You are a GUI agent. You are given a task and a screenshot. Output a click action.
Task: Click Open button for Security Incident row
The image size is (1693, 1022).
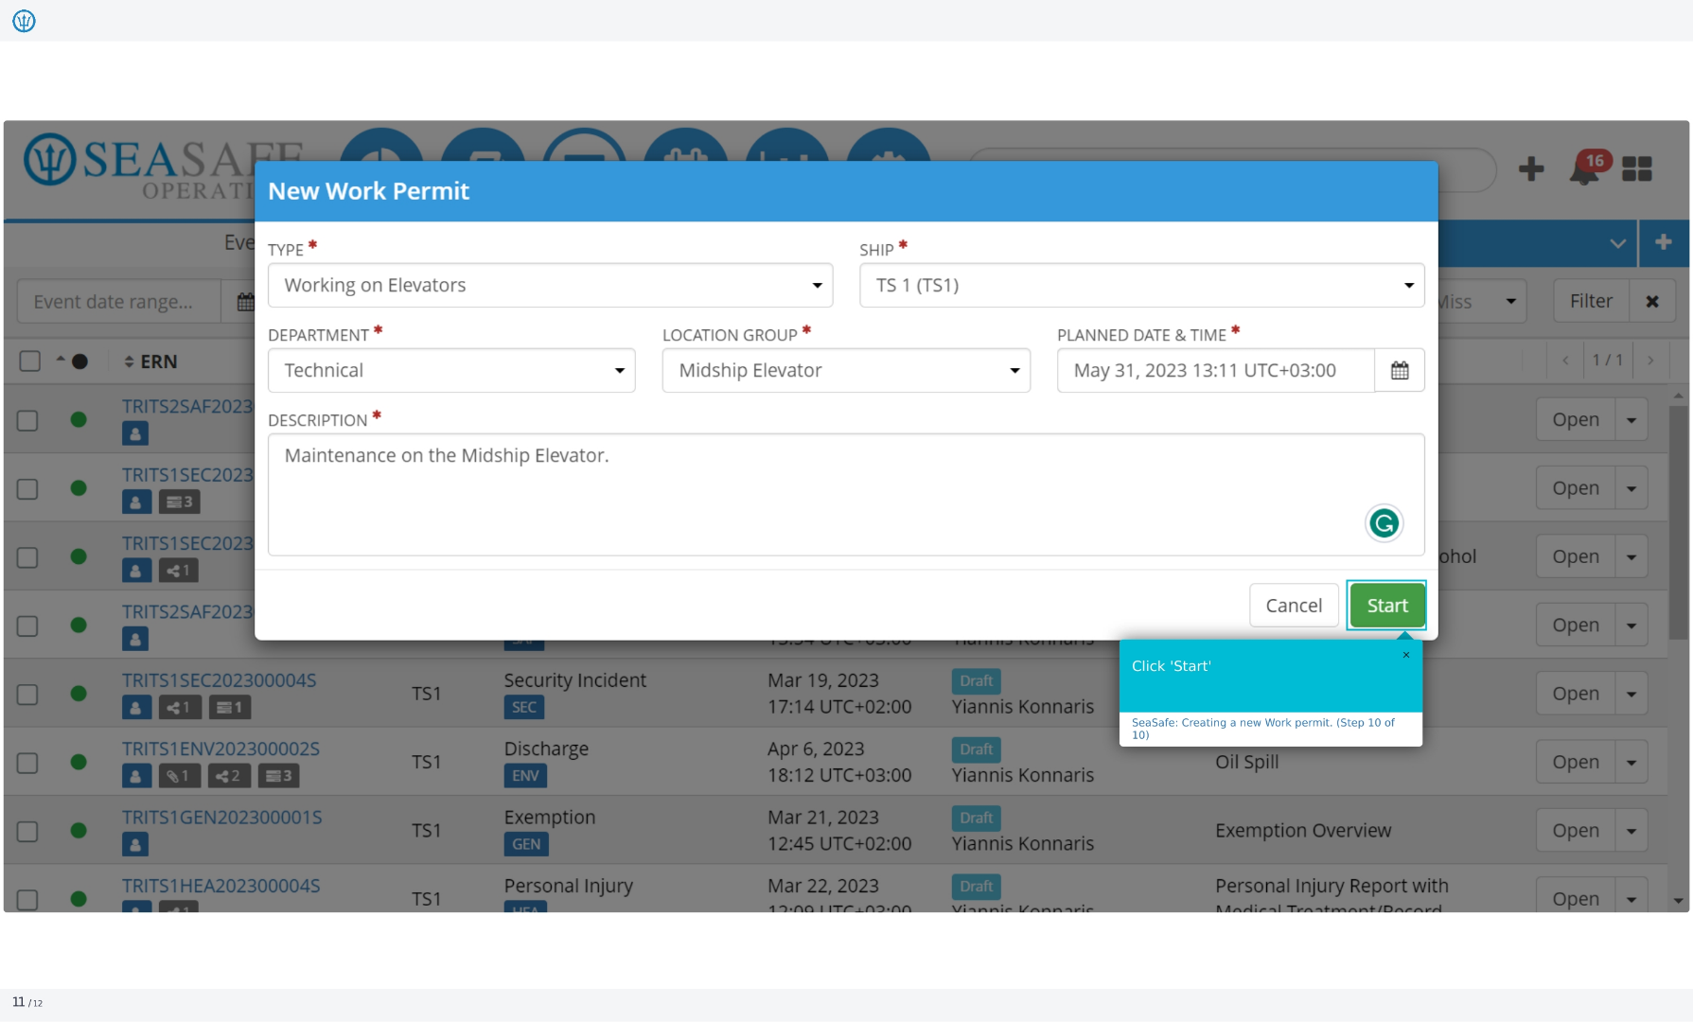pyautogui.click(x=1575, y=694)
